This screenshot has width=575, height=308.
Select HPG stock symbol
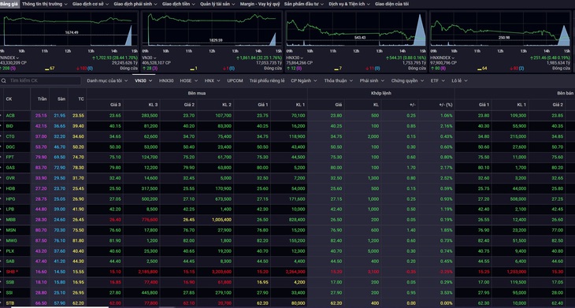pos(10,199)
